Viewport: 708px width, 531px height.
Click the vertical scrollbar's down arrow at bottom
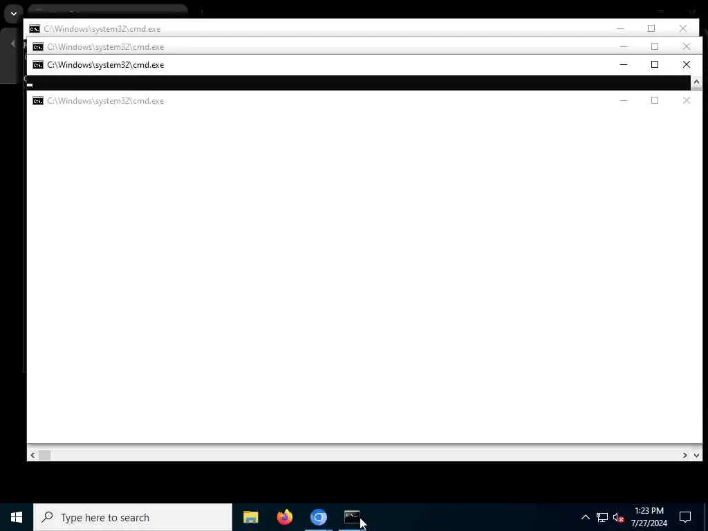click(696, 455)
